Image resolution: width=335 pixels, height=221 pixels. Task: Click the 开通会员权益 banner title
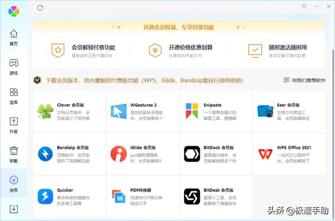click(179, 27)
